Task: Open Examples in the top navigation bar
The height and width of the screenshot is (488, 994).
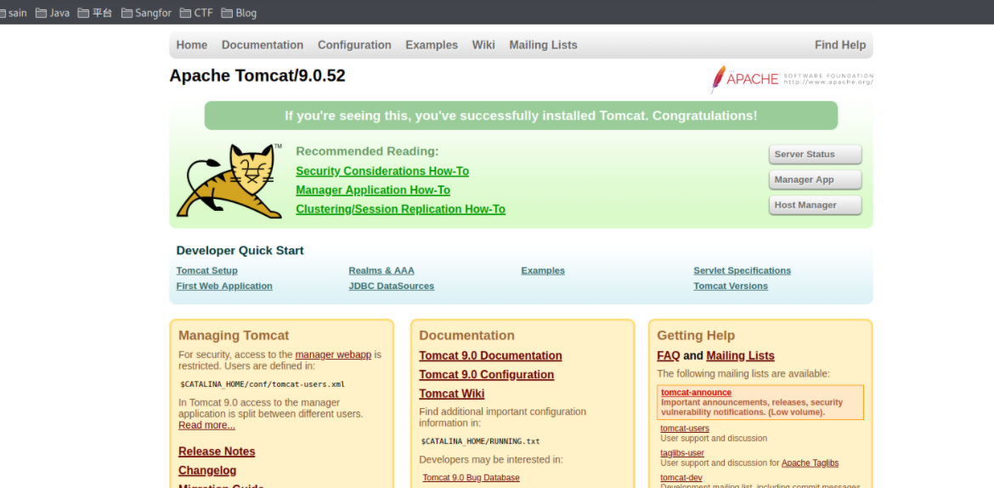Action: (x=432, y=45)
